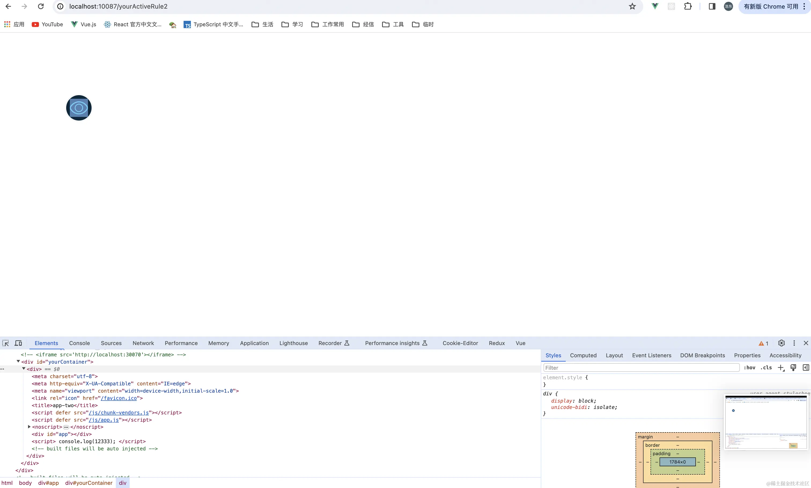Open the 经信 bookmark folder

coord(363,24)
